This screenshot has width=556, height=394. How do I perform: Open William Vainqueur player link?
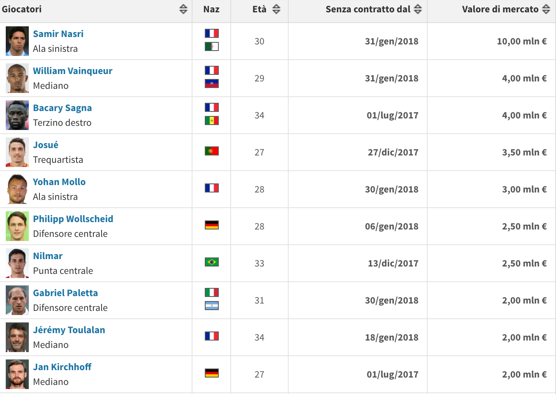click(73, 71)
